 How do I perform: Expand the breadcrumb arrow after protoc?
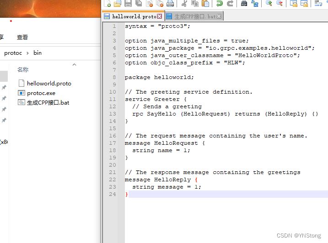point(27,53)
